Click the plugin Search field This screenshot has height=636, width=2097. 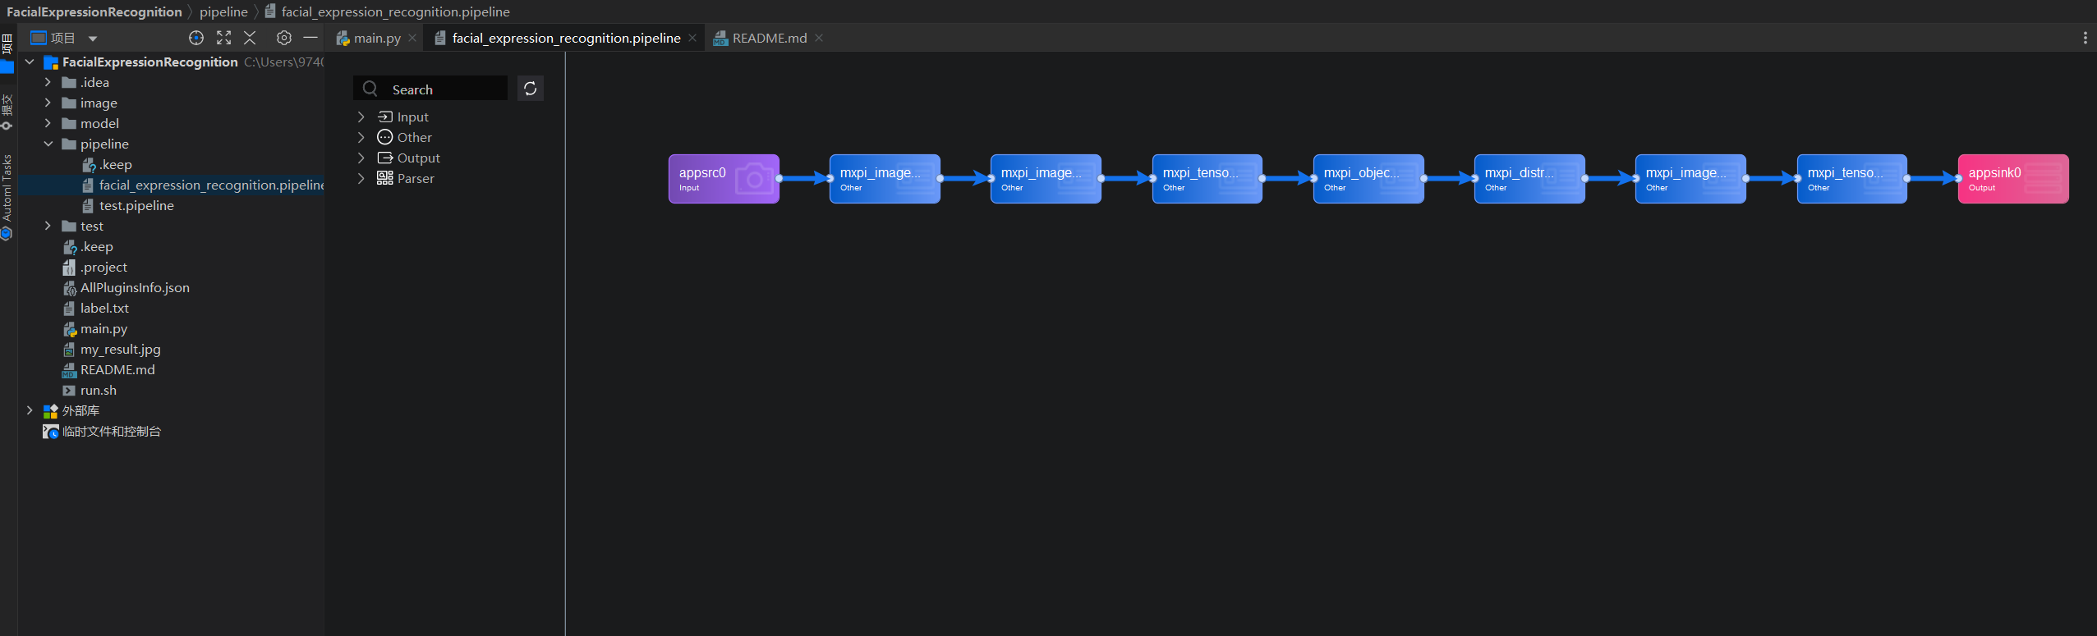[x=430, y=89]
